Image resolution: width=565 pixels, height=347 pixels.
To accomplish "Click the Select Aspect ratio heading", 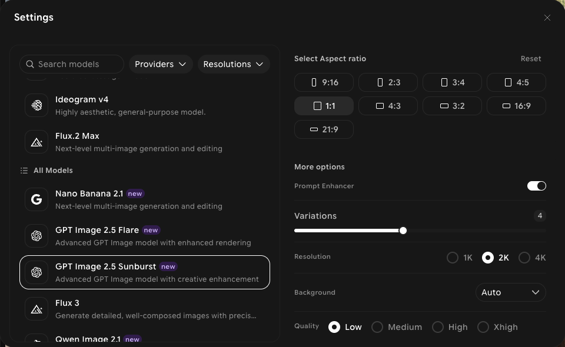I will click(x=330, y=59).
